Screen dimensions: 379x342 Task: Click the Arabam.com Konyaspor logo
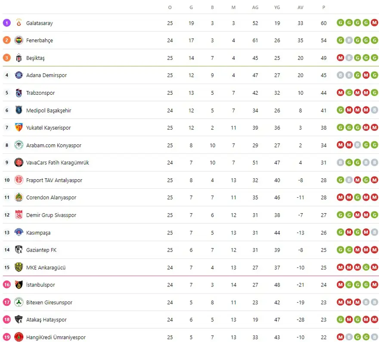tap(19, 145)
